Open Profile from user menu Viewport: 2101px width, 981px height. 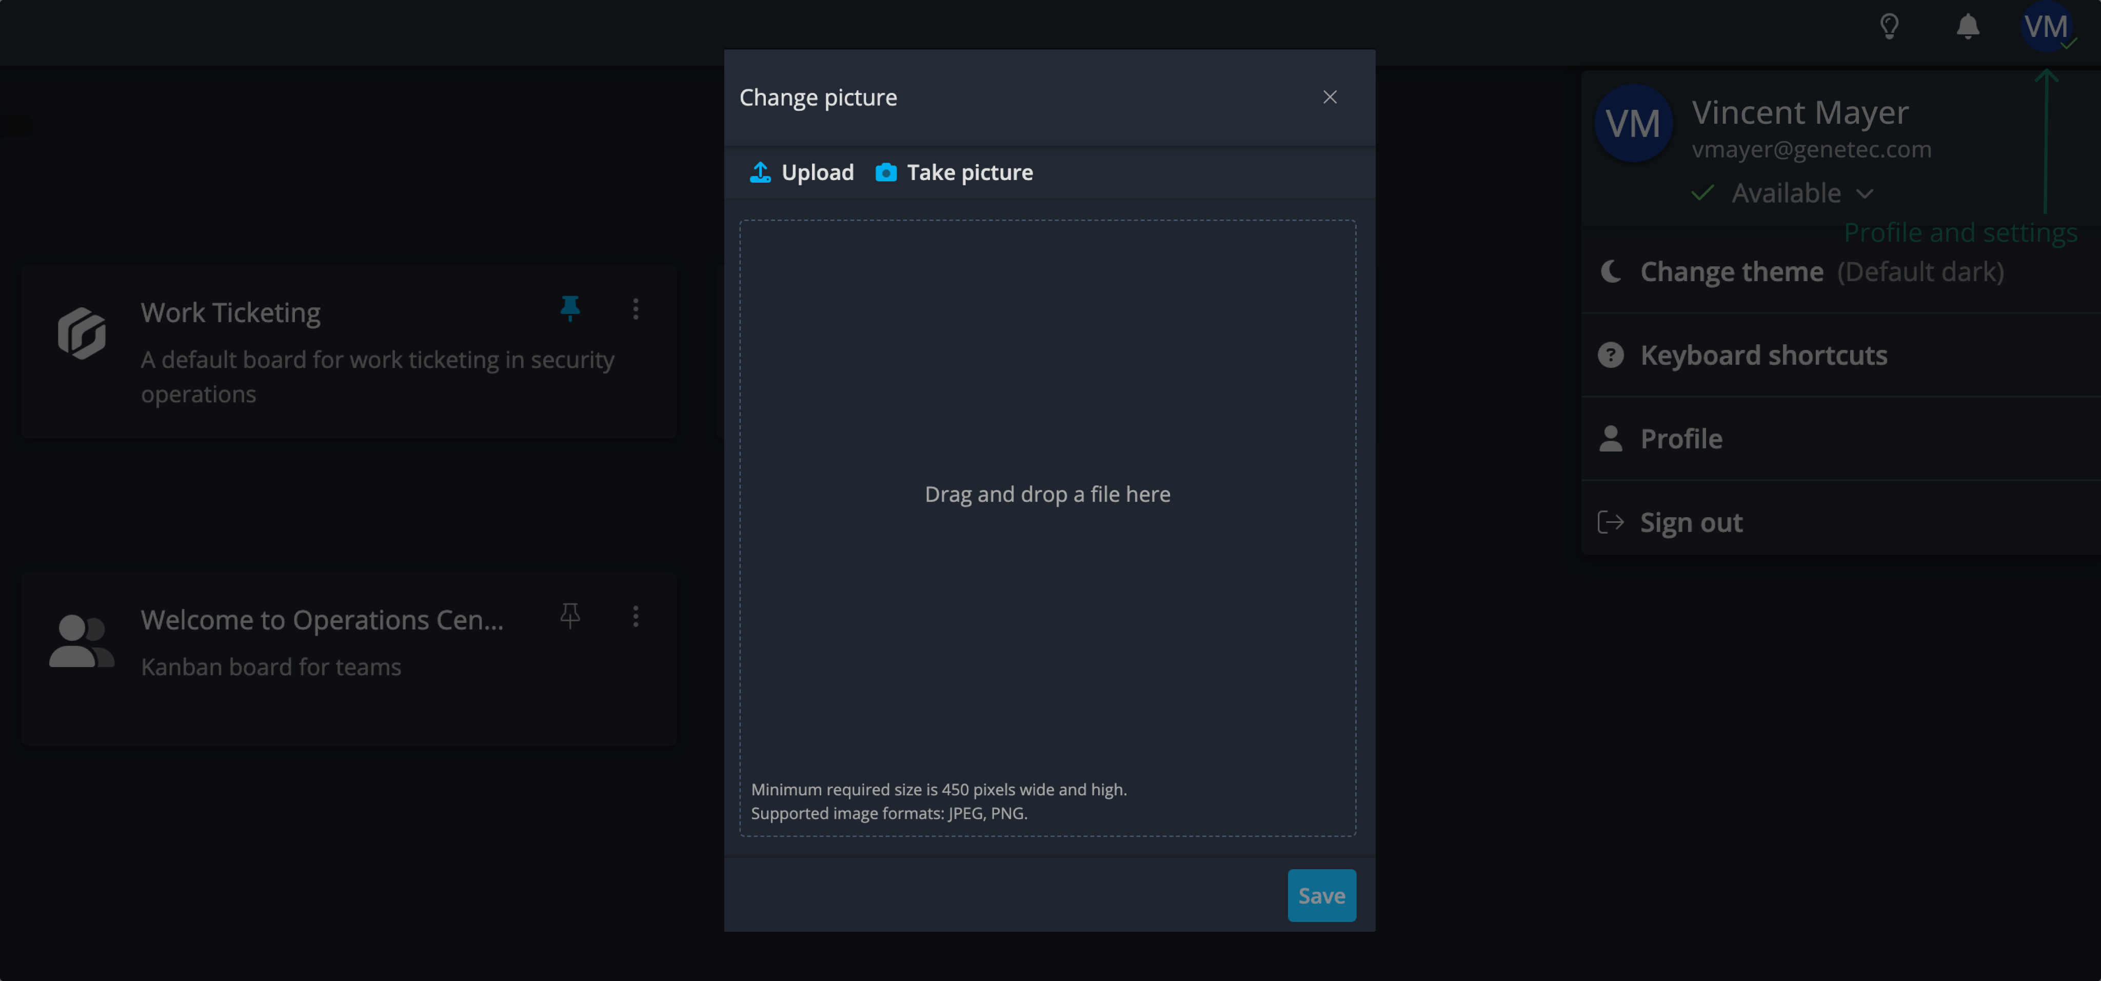click(1841, 439)
